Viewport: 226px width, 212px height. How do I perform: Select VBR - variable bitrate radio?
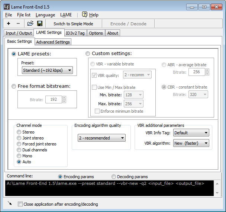[93, 64]
